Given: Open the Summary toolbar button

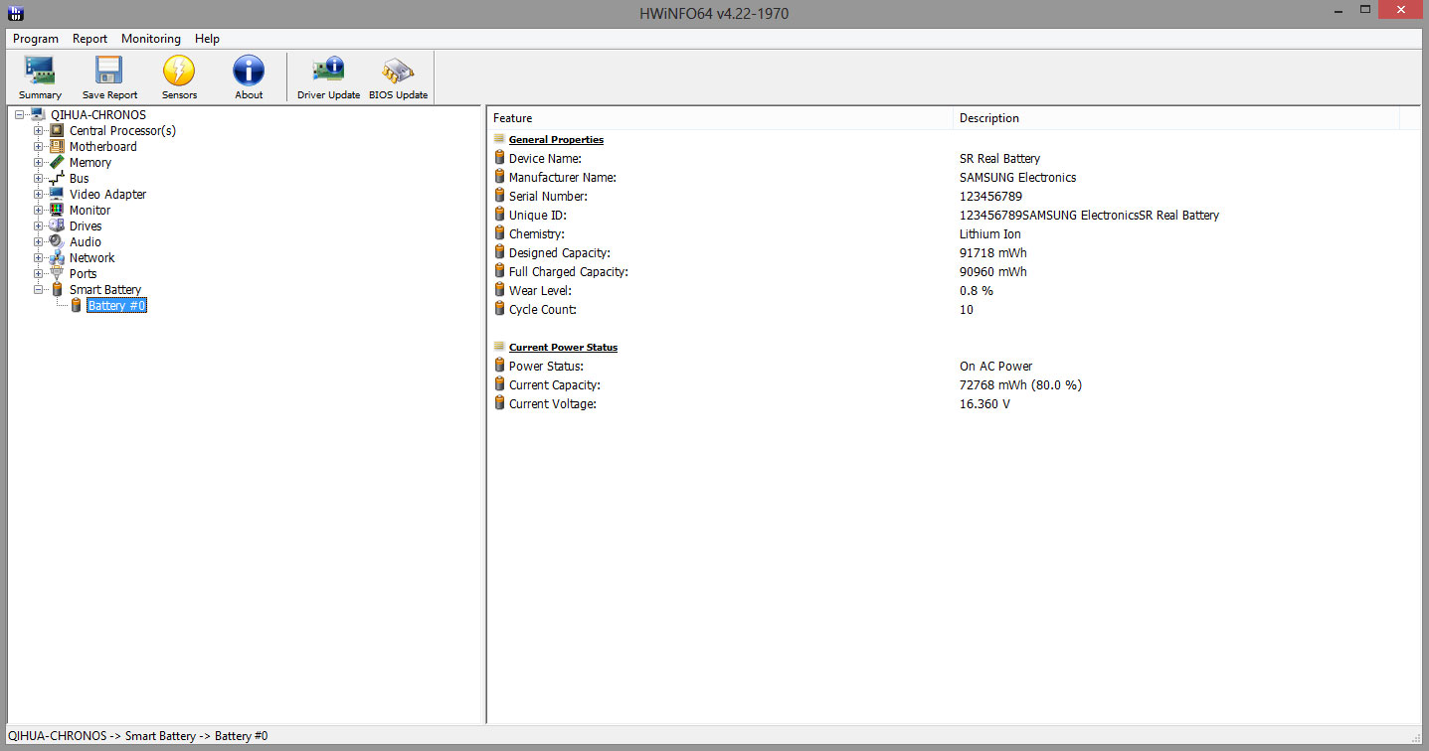Looking at the screenshot, I should 40,77.
